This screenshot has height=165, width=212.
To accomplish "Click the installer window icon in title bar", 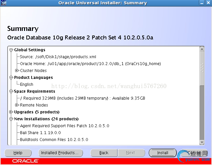I will (3, 3).
